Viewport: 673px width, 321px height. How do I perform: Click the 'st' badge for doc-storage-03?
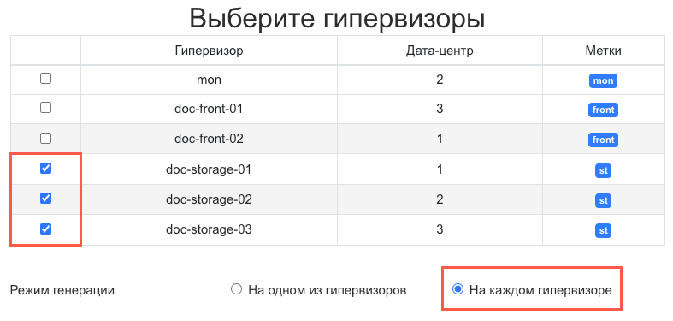coord(603,231)
